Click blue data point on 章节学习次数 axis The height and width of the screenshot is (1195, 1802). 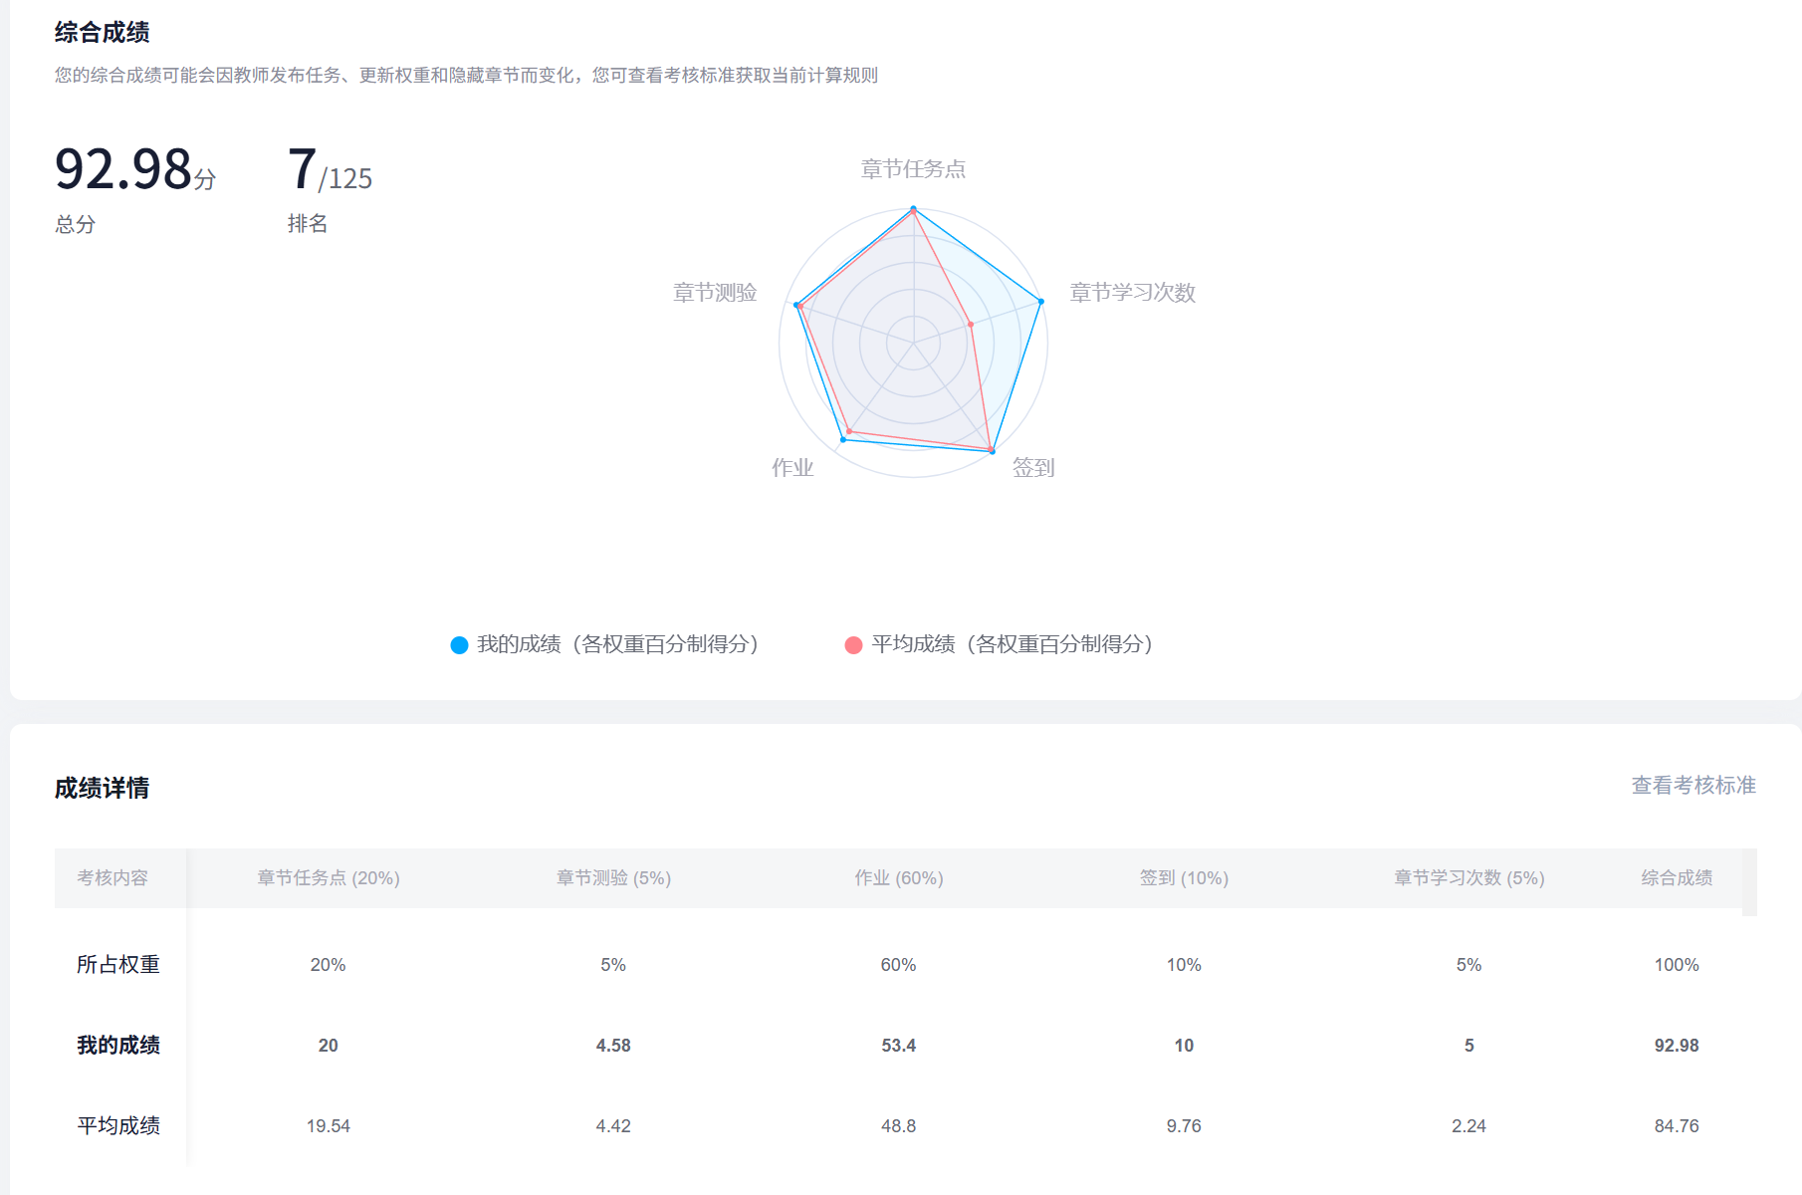pyautogui.click(x=1041, y=301)
